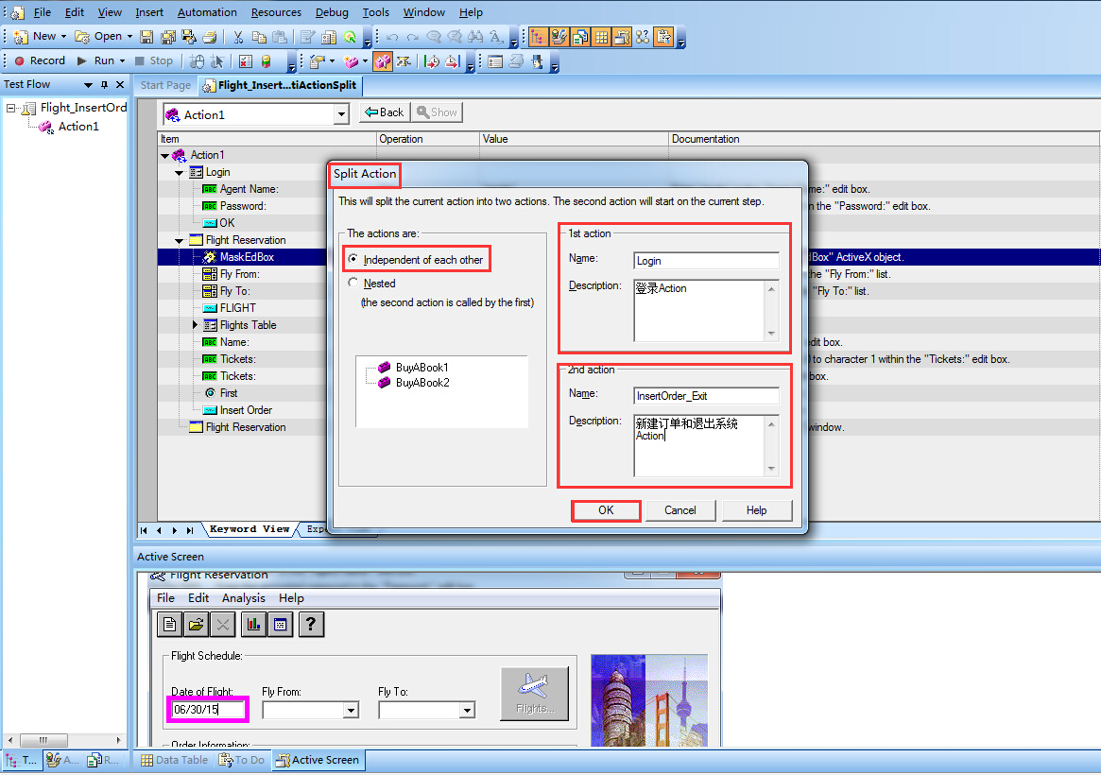The image size is (1101, 775).
Task: Open the Debug menu
Action: coord(332,12)
